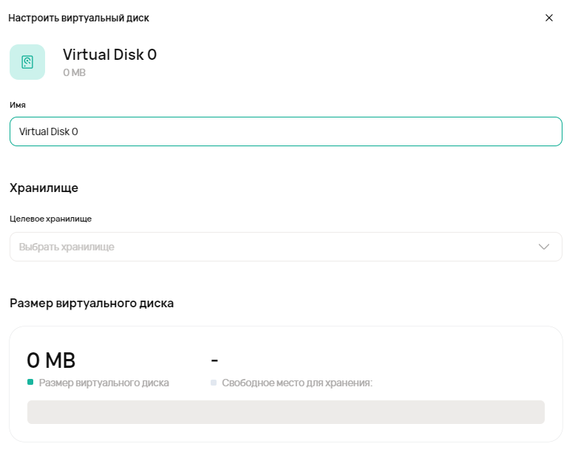Expand the storage list using the chevron arrow
The height and width of the screenshot is (455, 578).
pos(544,247)
